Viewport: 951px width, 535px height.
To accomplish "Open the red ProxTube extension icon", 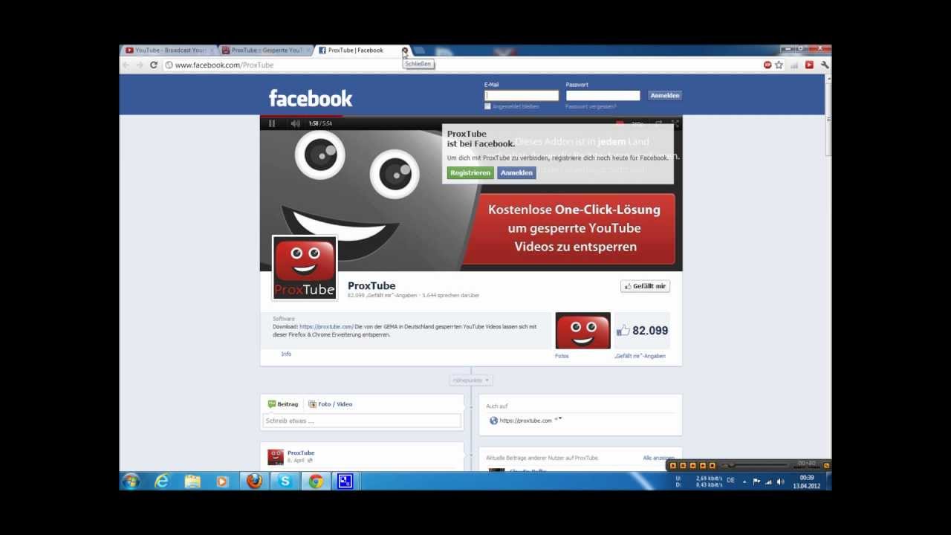I will (809, 65).
